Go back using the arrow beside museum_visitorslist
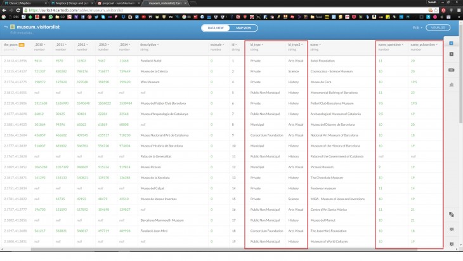 6,27
